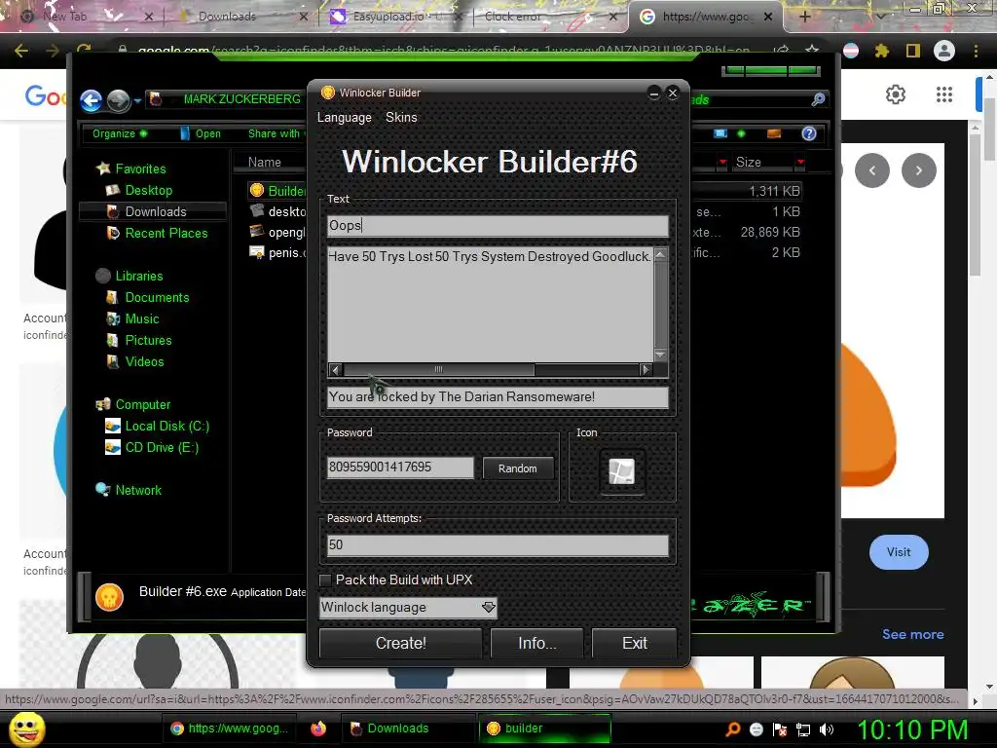Click the Chrome profile avatar icon

click(944, 51)
